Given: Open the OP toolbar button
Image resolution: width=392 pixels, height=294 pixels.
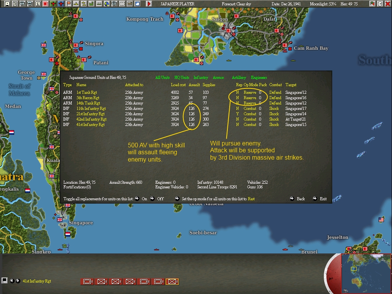Looking at the screenshot, I should [x=122, y=4].
